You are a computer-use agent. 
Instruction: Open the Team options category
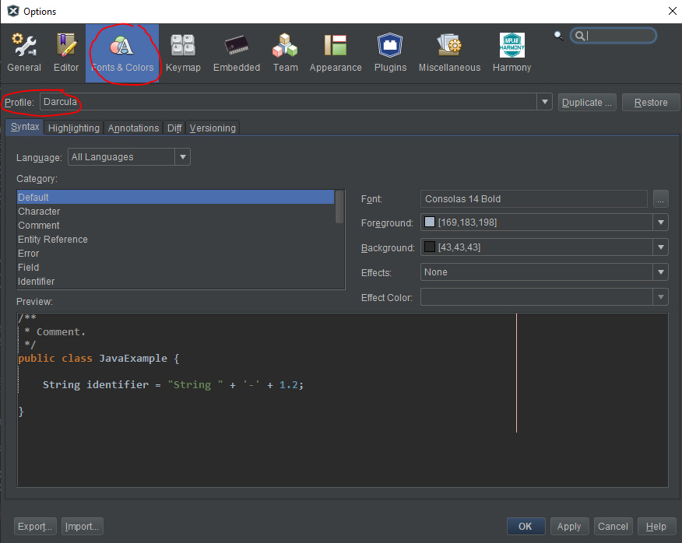click(285, 53)
